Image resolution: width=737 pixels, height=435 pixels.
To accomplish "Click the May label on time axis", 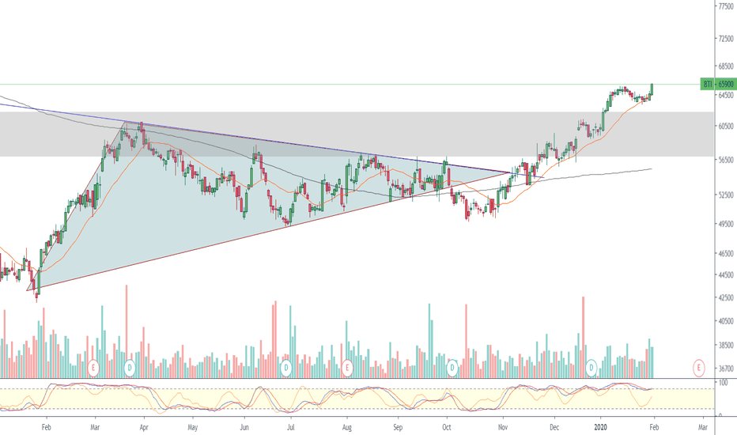I will (192, 427).
